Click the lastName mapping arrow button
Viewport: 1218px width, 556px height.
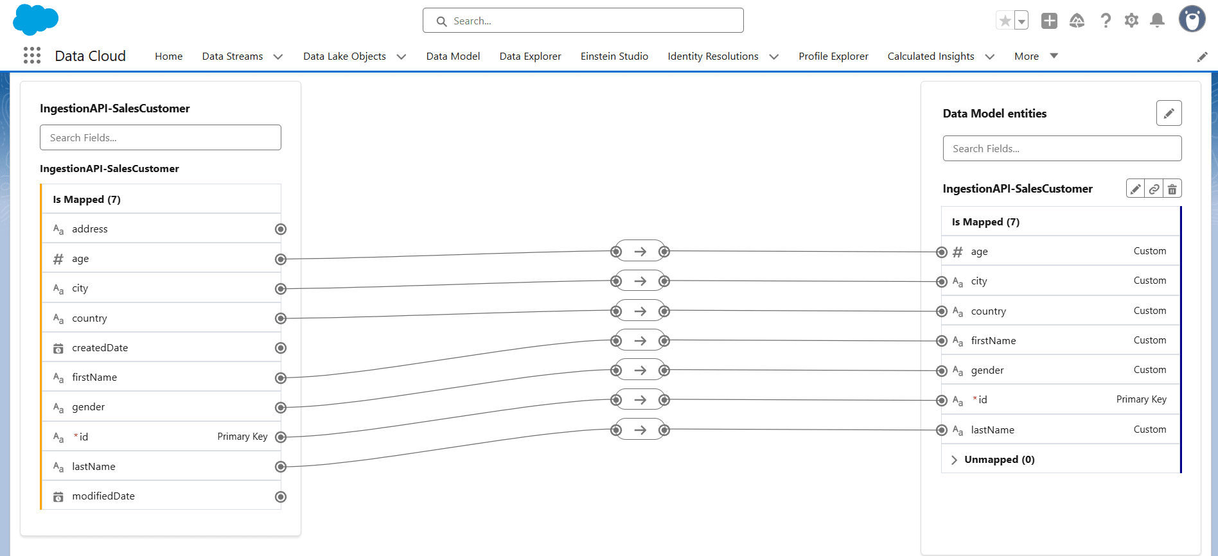tap(640, 430)
